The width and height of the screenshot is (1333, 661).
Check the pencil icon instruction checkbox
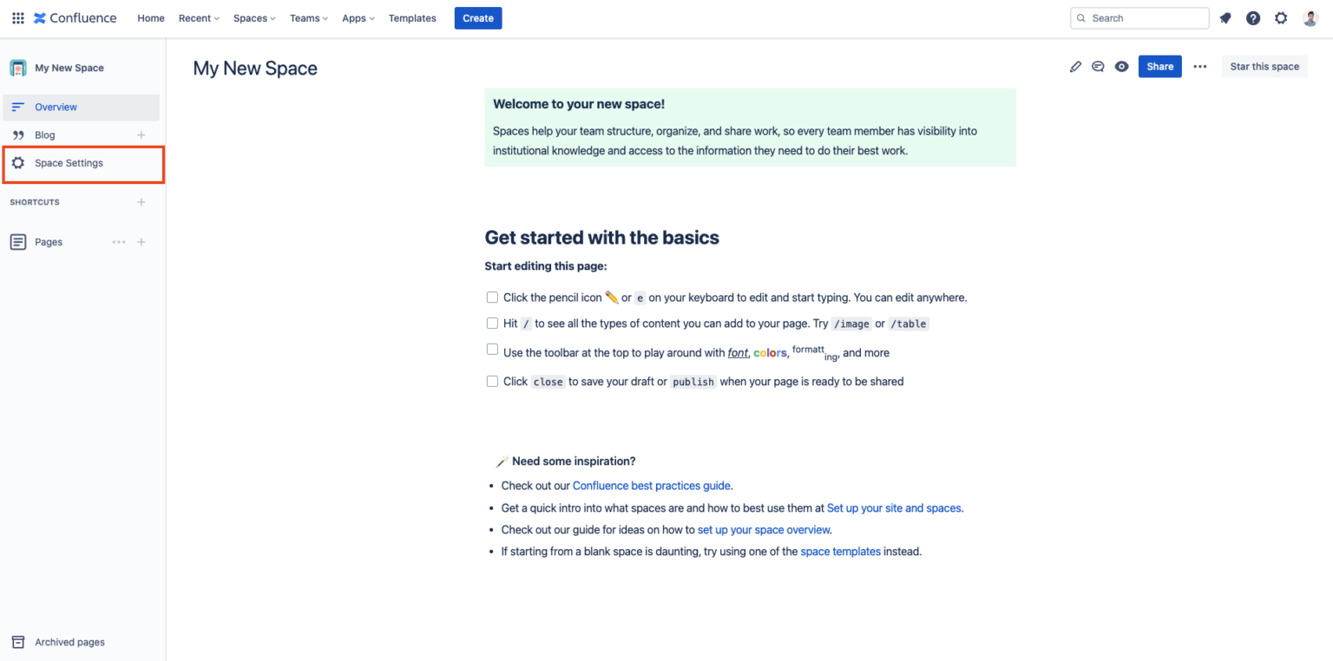pyautogui.click(x=492, y=297)
